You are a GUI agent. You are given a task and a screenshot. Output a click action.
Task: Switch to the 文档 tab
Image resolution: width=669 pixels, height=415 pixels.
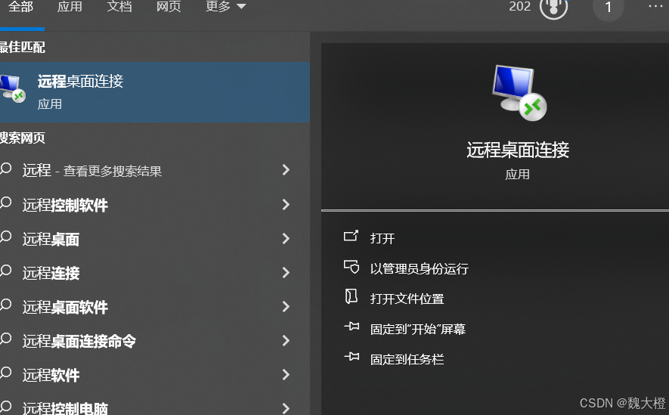(119, 6)
